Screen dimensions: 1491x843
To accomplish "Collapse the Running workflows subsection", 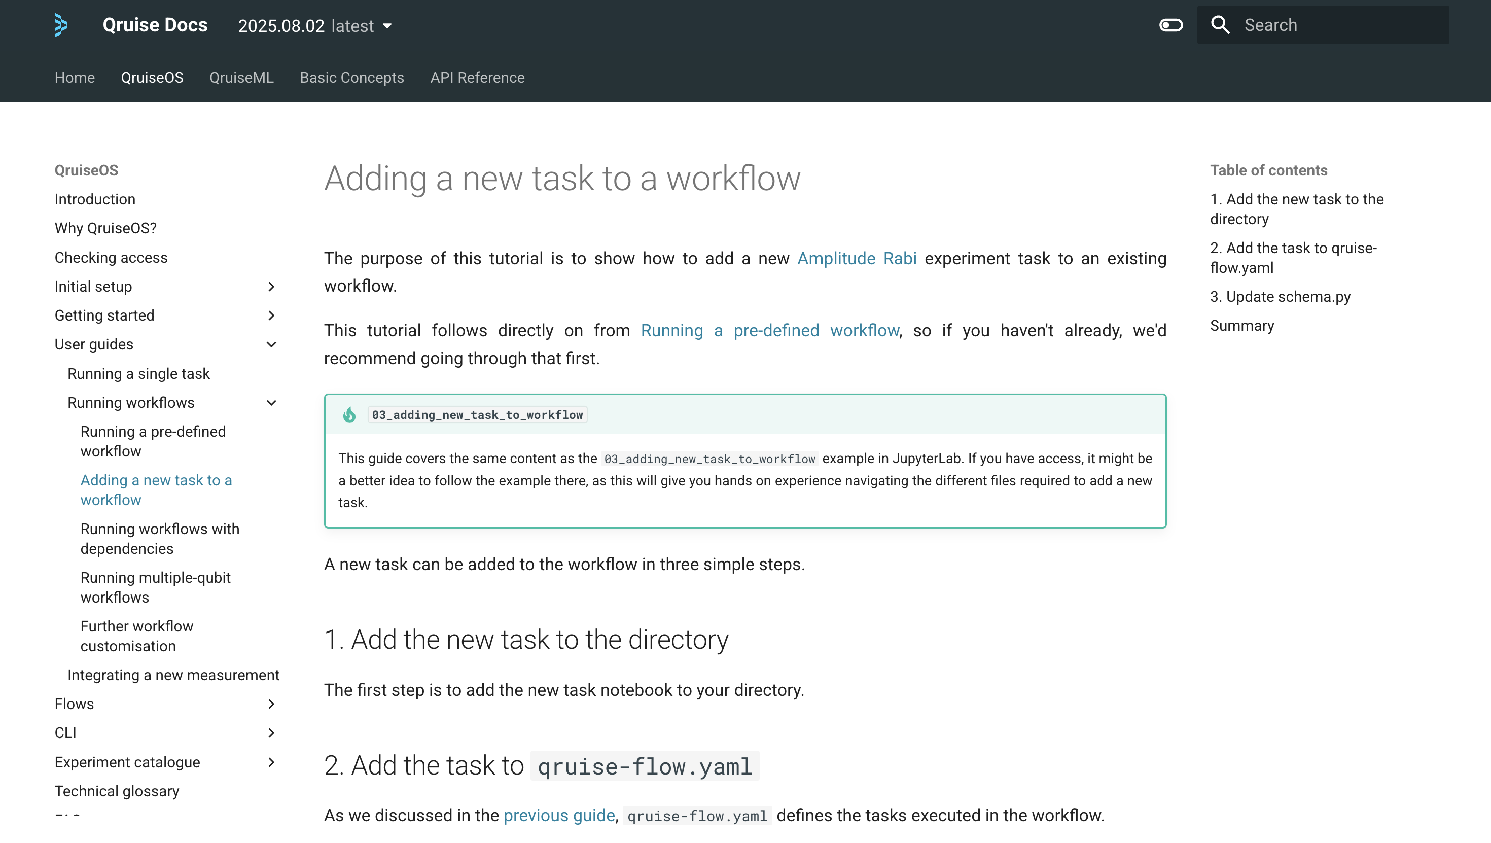I will (271, 403).
